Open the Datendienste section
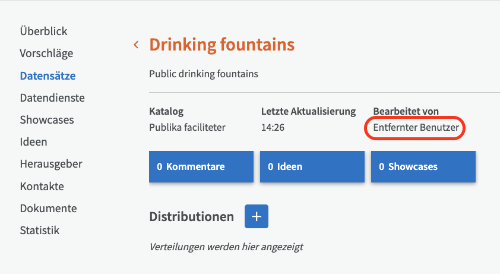Viewport: 500px width, 274px height. pyautogui.click(x=52, y=97)
